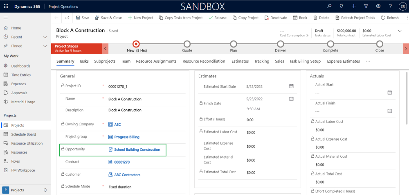The image size is (409, 195).
Task: Click the Copy Project command
Action: click(x=245, y=18)
